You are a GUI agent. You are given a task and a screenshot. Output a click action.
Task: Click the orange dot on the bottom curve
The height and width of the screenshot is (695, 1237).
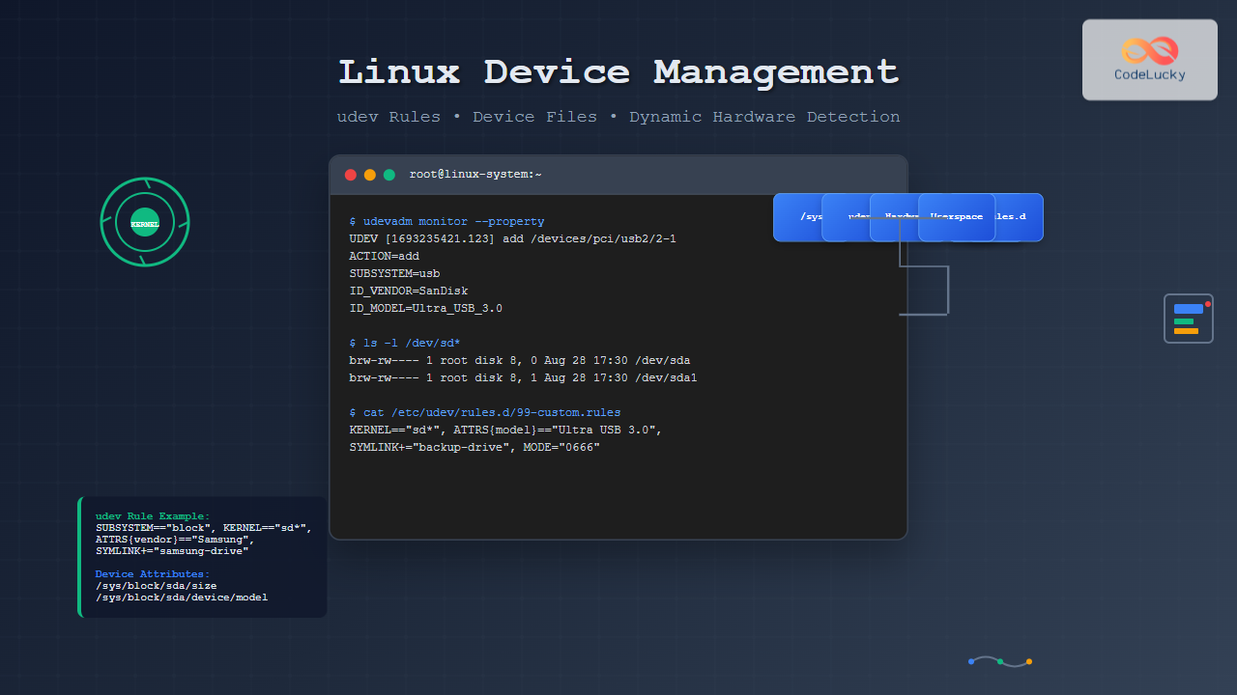(1029, 661)
